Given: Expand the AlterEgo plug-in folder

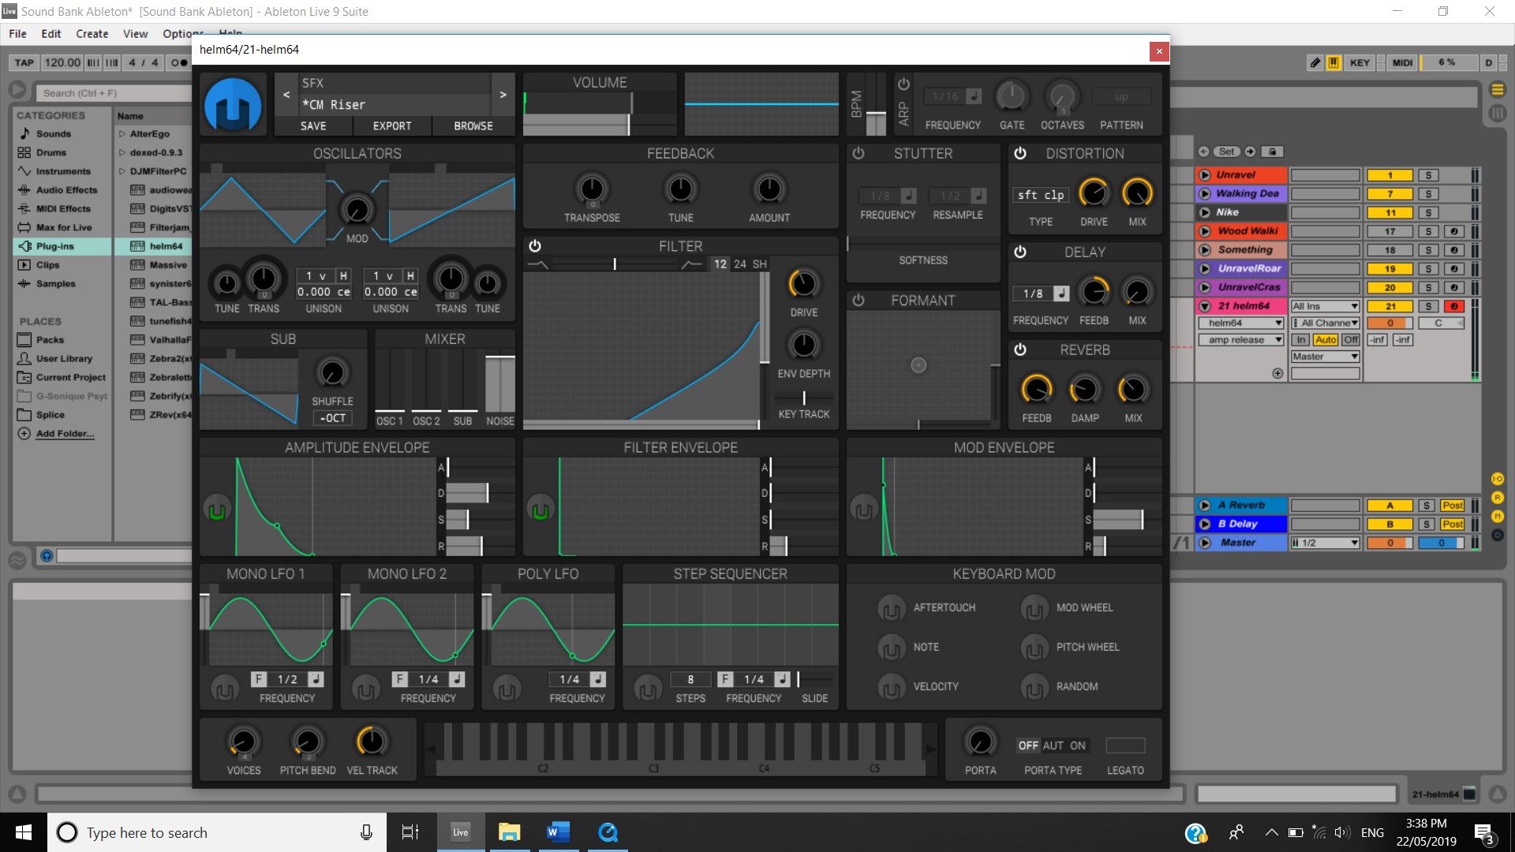Looking at the screenshot, I should point(122,134).
